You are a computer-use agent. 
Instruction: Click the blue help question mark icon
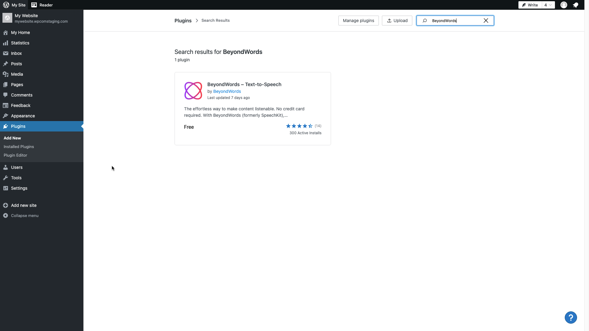click(x=571, y=318)
